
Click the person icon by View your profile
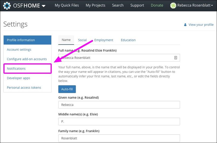pos(185,25)
